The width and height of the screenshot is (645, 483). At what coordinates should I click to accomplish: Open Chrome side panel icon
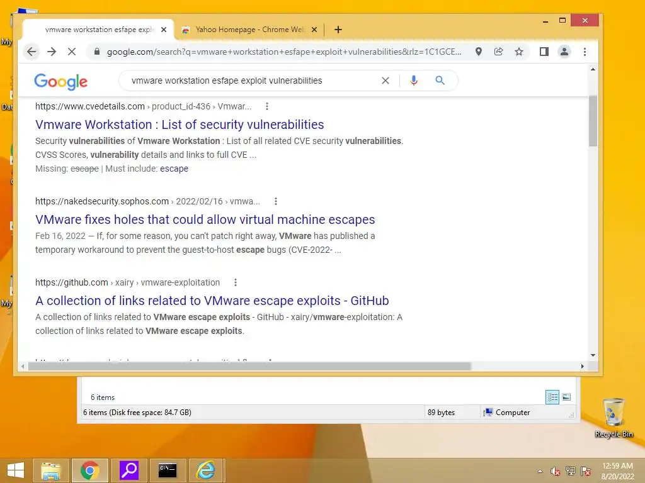544,52
